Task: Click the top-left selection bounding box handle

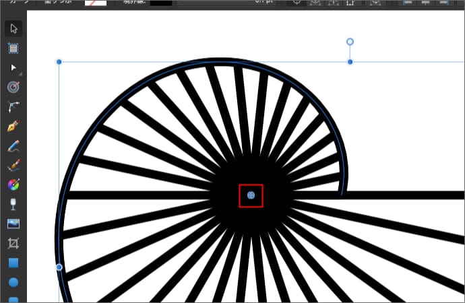Action: pyautogui.click(x=59, y=62)
